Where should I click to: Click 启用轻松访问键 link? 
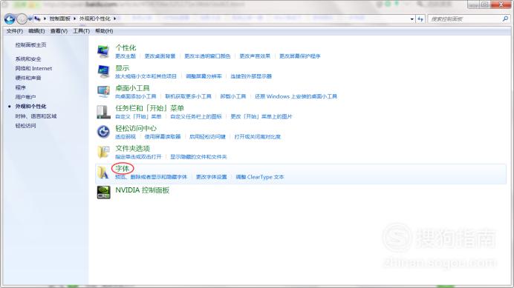[x=207, y=137]
